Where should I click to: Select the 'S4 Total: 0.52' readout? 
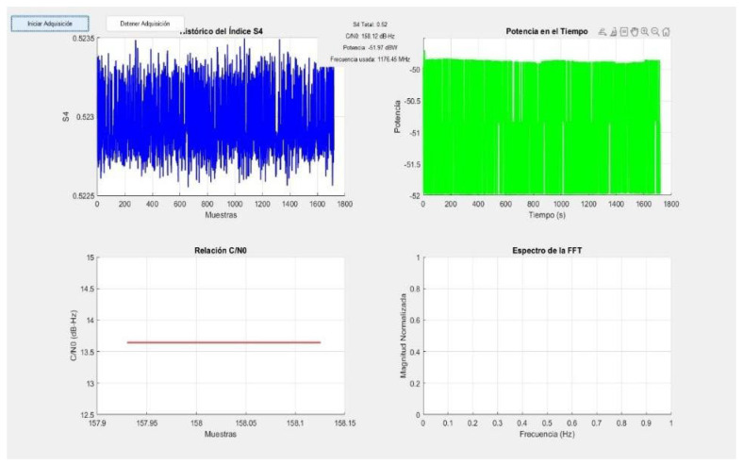(x=370, y=25)
